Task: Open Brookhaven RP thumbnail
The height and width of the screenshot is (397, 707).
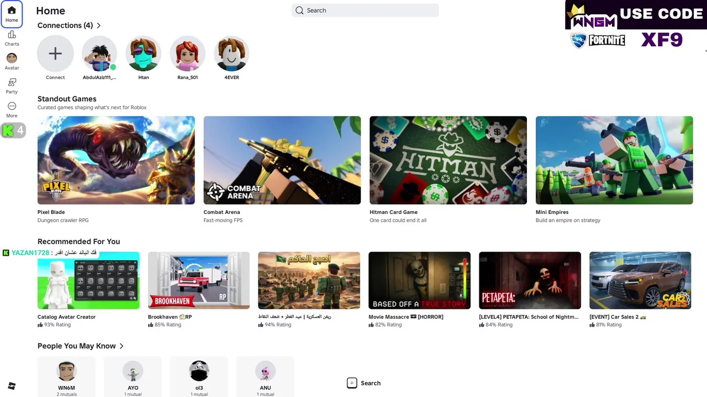Action: click(199, 281)
